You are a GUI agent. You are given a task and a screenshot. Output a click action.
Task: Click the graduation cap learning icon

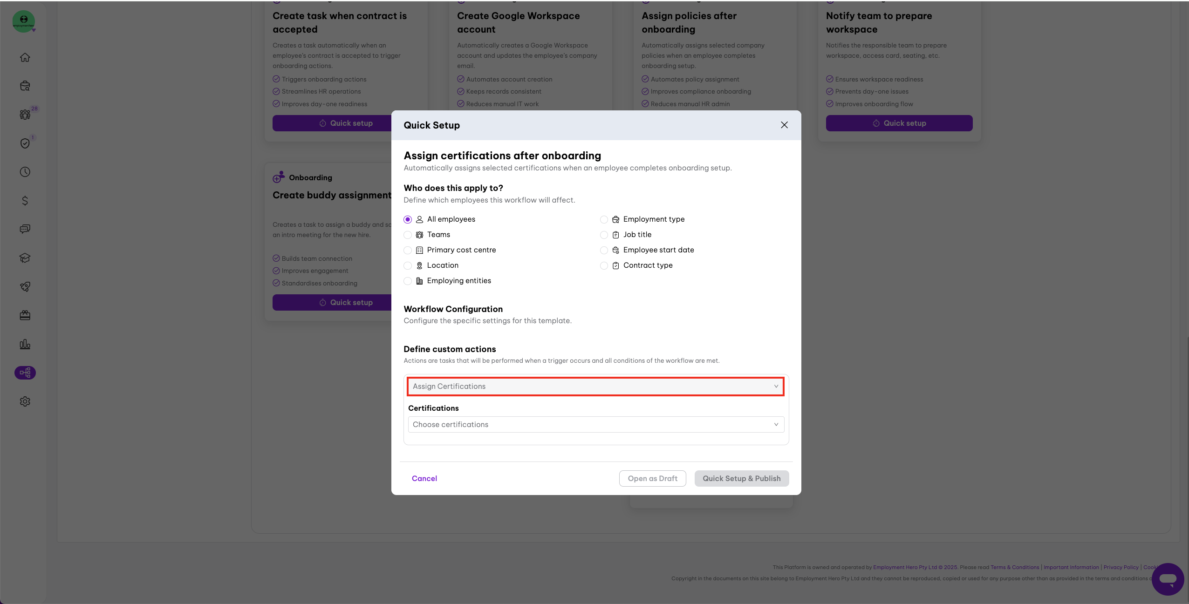click(25, 258)
